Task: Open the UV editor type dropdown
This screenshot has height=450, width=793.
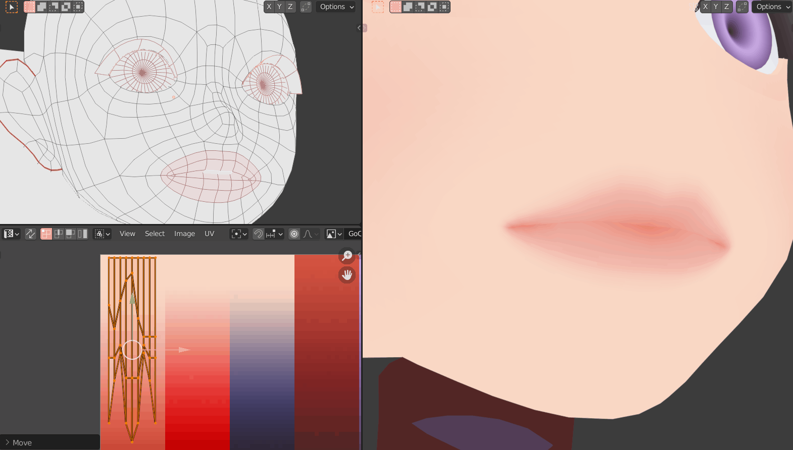Action: pos(11,234)
